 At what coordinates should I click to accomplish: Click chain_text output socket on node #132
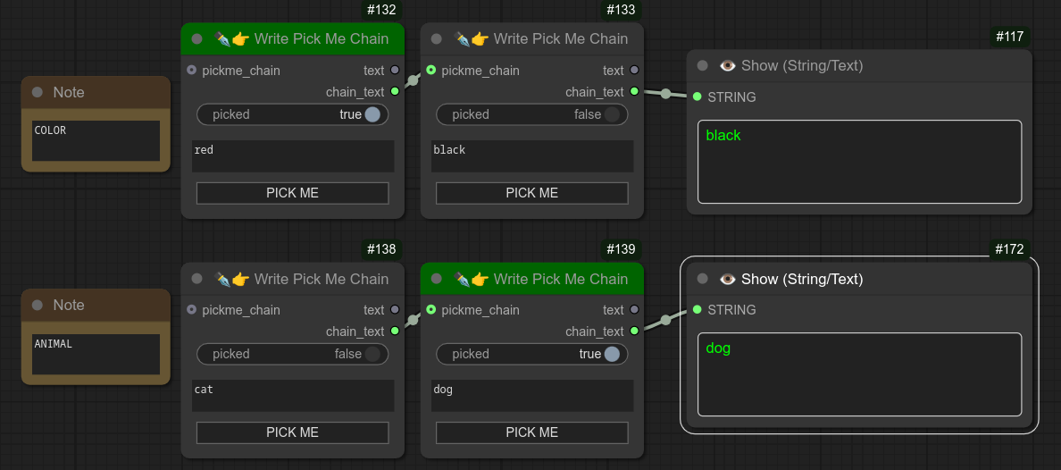(x=395, y=92)
